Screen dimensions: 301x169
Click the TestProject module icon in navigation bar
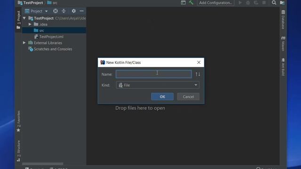coord(20,3)
